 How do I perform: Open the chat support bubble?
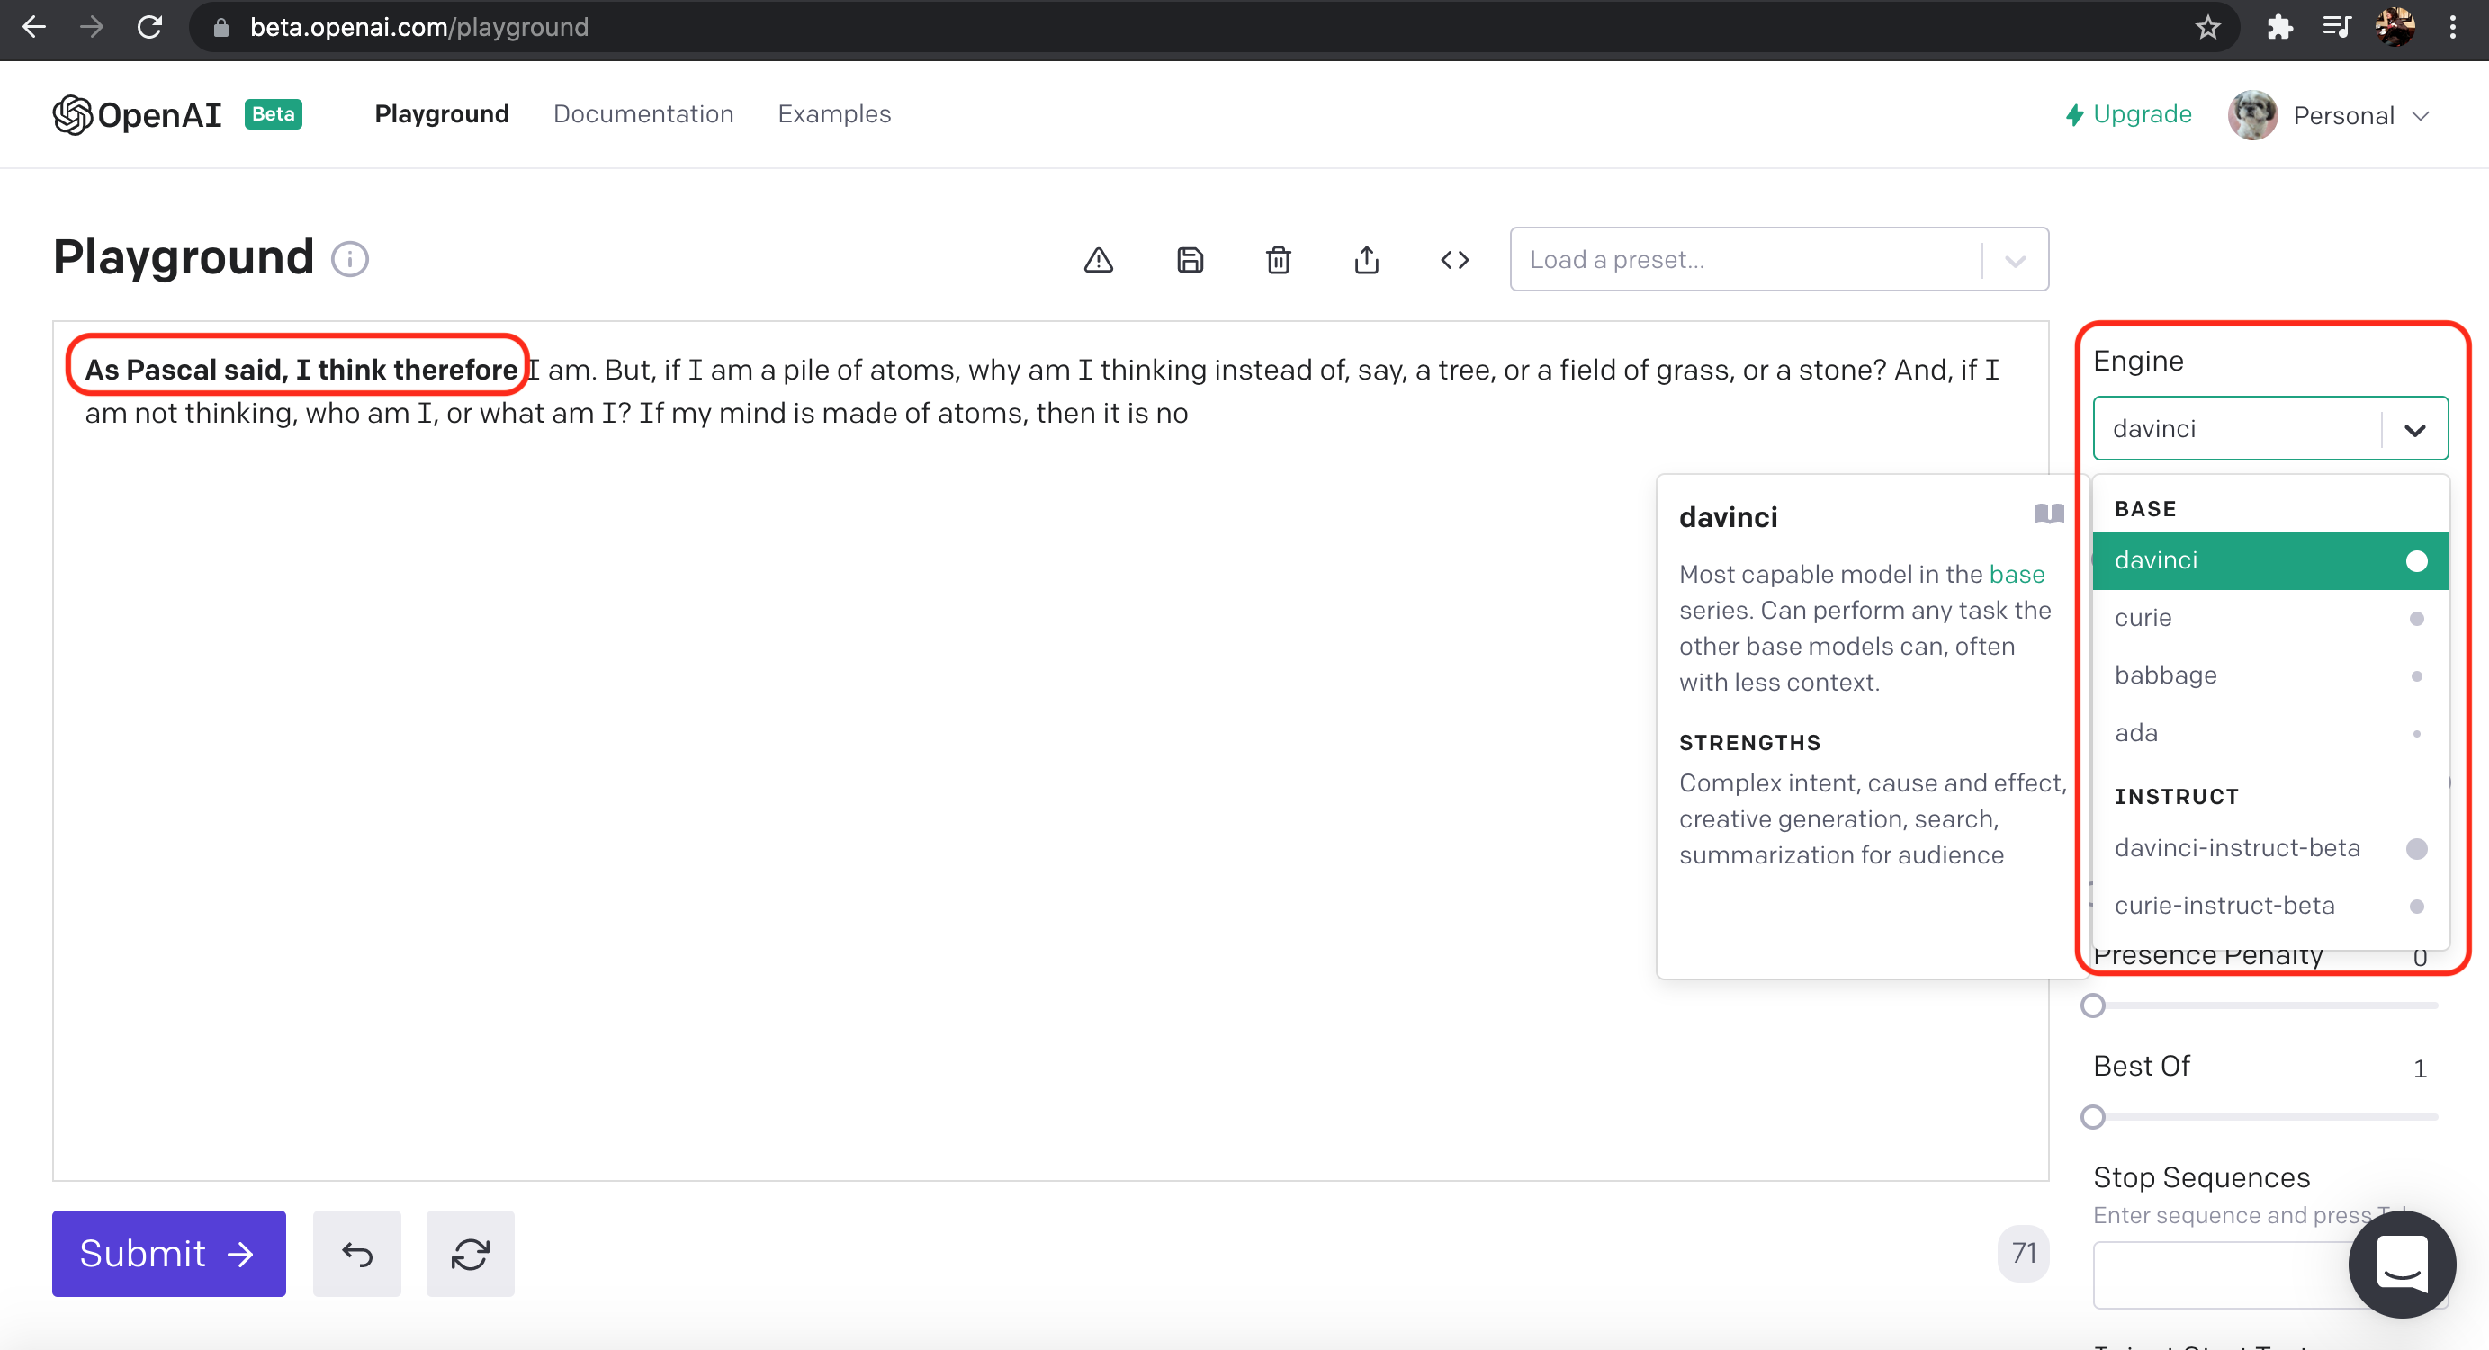[2403, 1264]
